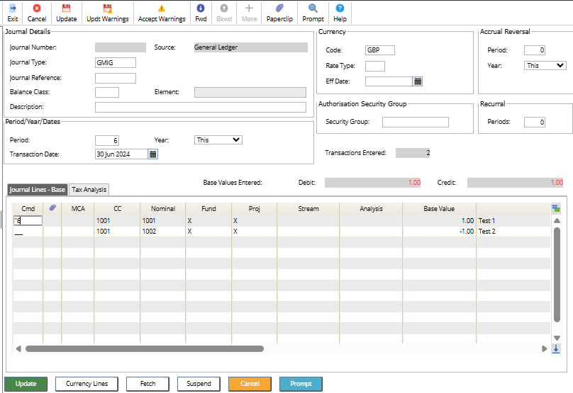This screenshot has width=573, height=393.
Task: Open the Eff Date calendar picker
Action: coord(418,81)
